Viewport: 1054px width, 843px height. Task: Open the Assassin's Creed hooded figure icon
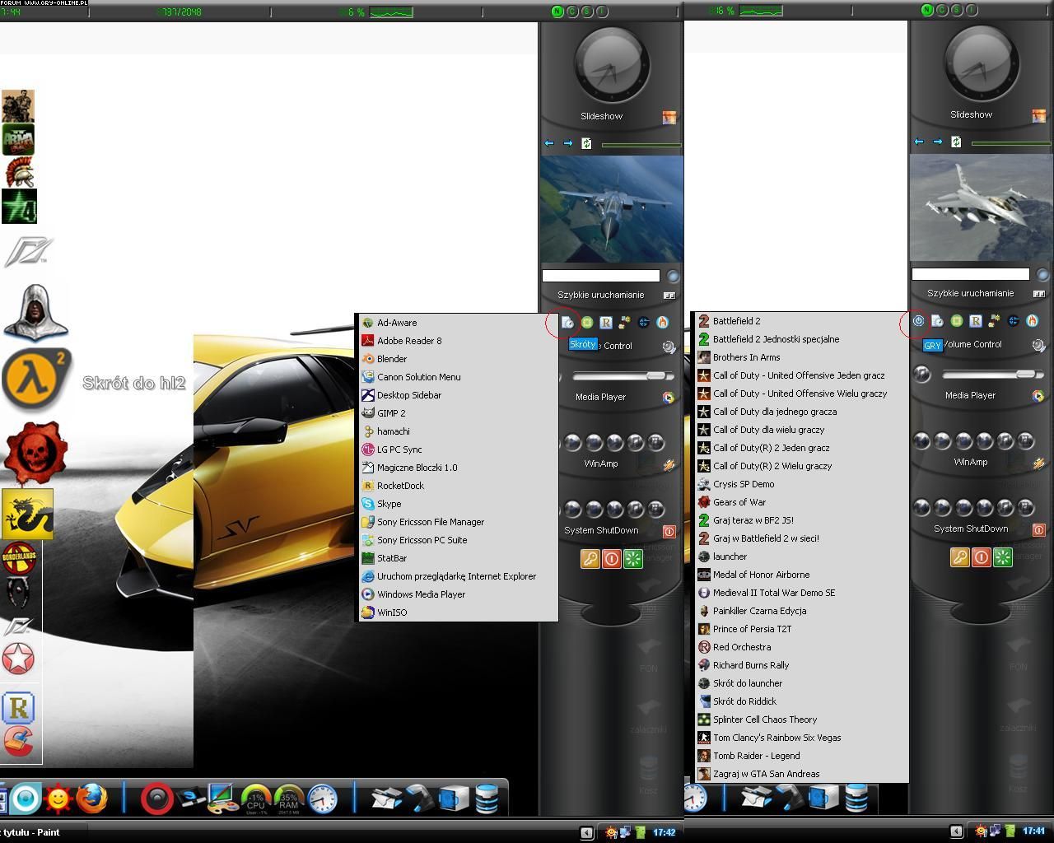(35, 311)
